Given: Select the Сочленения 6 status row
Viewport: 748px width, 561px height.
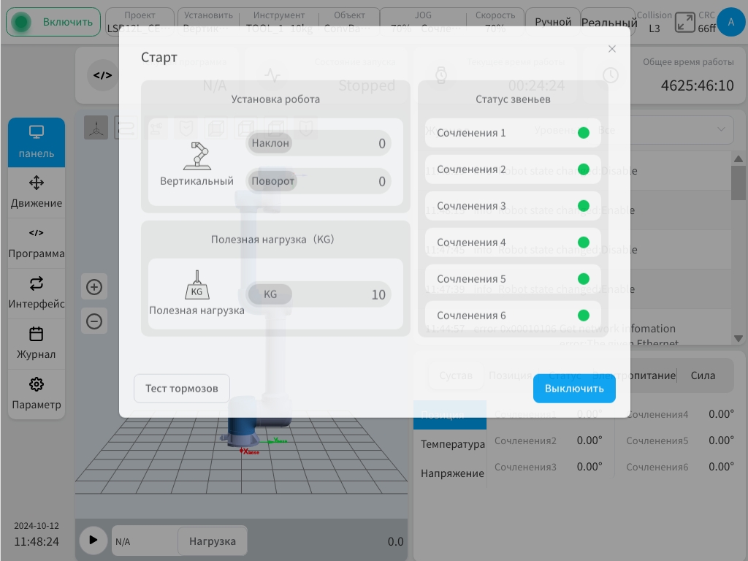Looking at the screenshot, I should (x=513, y=316).
